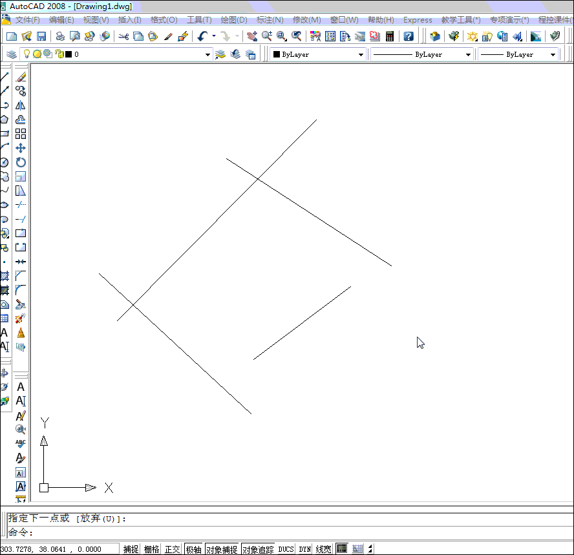The image size is (574, 555).
Task: Select the Copy object tool
Action: (x=21, y=90)
